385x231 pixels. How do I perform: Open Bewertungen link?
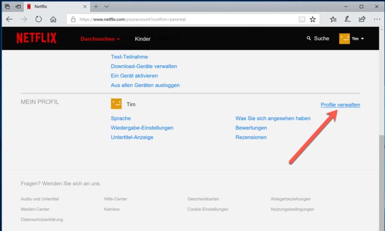click(251, 128)
